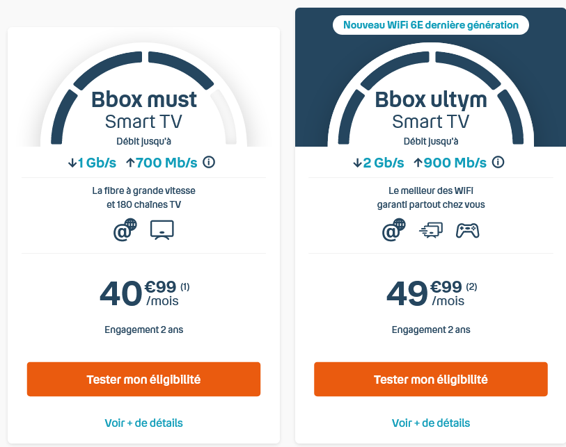
Task: Select the Bbox ultym title
Action: [x=431, y=99]
